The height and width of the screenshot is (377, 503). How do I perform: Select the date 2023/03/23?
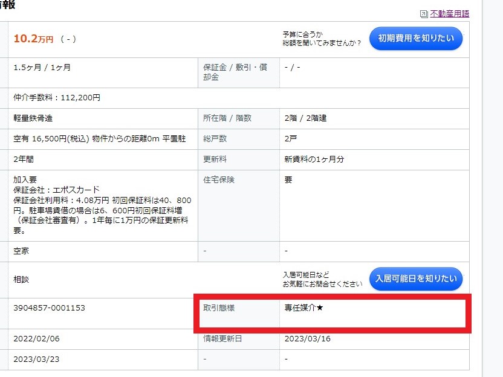[x=36, y=359]
